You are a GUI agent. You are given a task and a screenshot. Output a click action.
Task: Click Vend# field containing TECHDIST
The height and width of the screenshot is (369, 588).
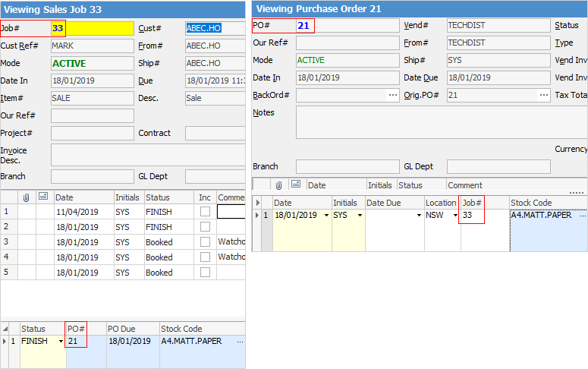(498, 26)
